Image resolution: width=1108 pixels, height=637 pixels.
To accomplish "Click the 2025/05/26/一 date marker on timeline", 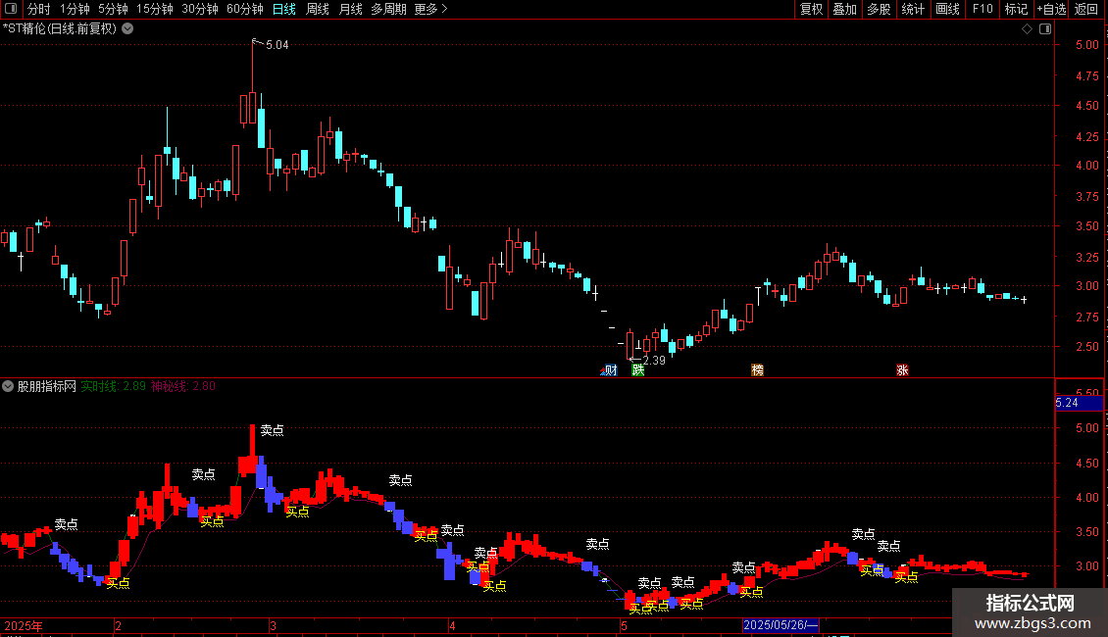I will (781, 625).
